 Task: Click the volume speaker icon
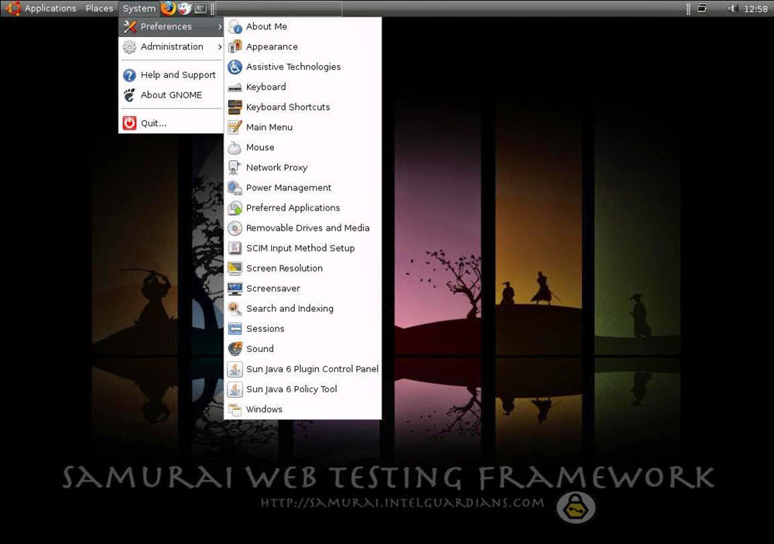point(732,9)
